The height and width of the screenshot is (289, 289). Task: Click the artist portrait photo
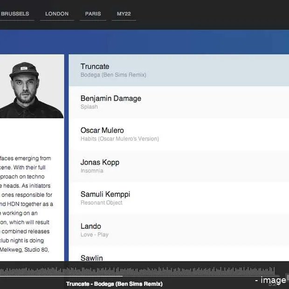(x=32, y=86)
